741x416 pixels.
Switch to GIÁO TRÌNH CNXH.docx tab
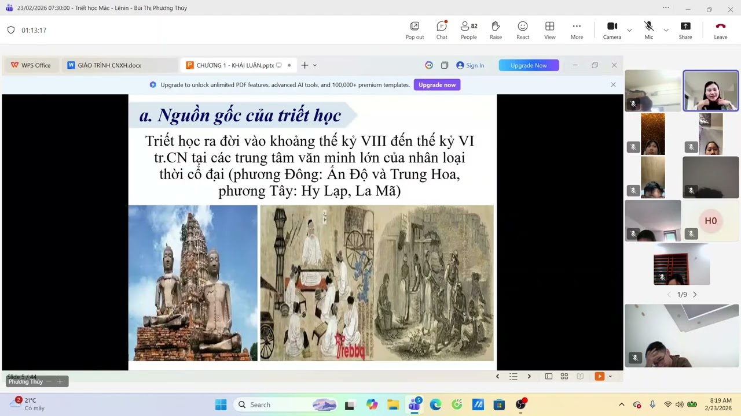pyautogui.click(x=110, y=65)
